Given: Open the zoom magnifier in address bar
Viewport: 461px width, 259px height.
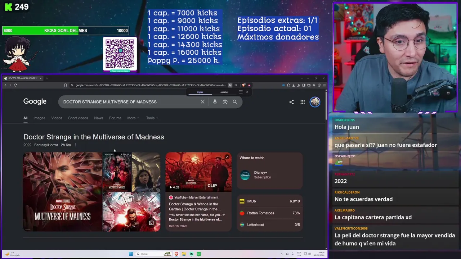Looking at the screenshot, I should point(236,85).
